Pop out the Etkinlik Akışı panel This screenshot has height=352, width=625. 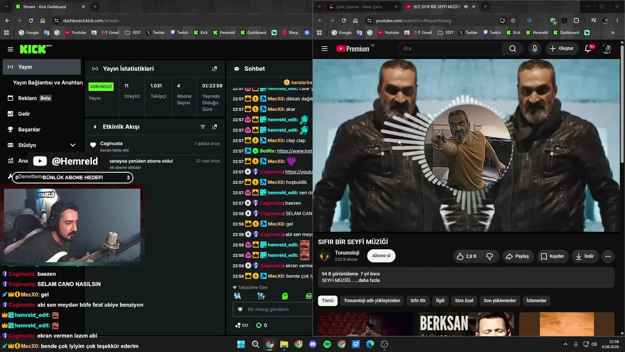coord(214,127)
